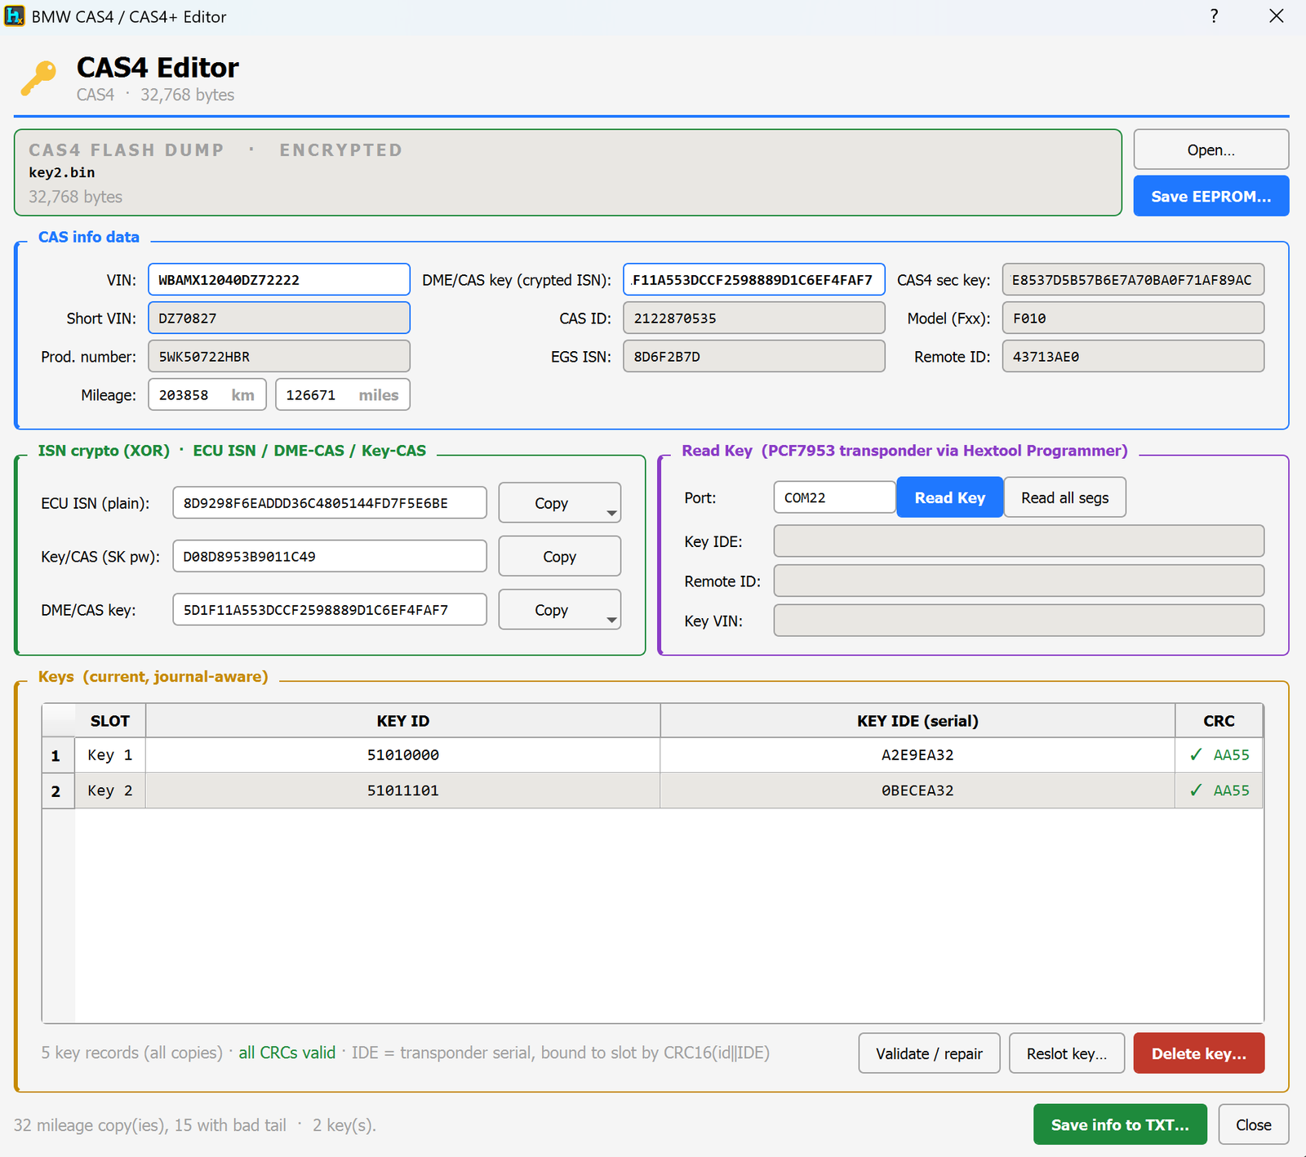
Task: Click the Read Key button
Action: [x=950, y=497]
